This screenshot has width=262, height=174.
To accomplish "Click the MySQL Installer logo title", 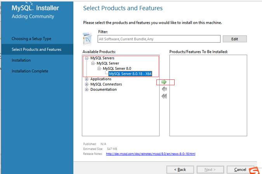I will point(35,8).
